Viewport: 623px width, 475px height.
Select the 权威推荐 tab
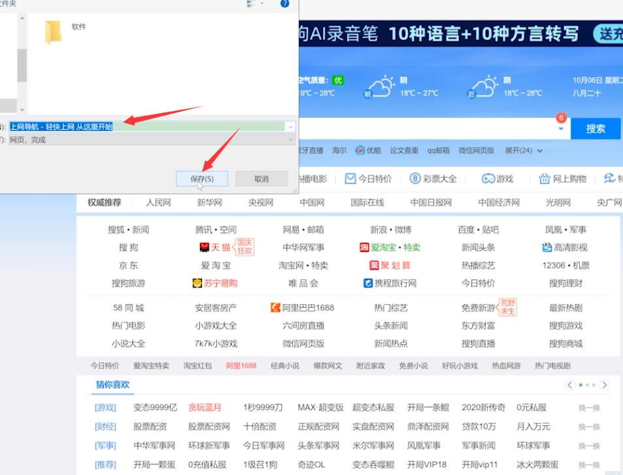105,203
